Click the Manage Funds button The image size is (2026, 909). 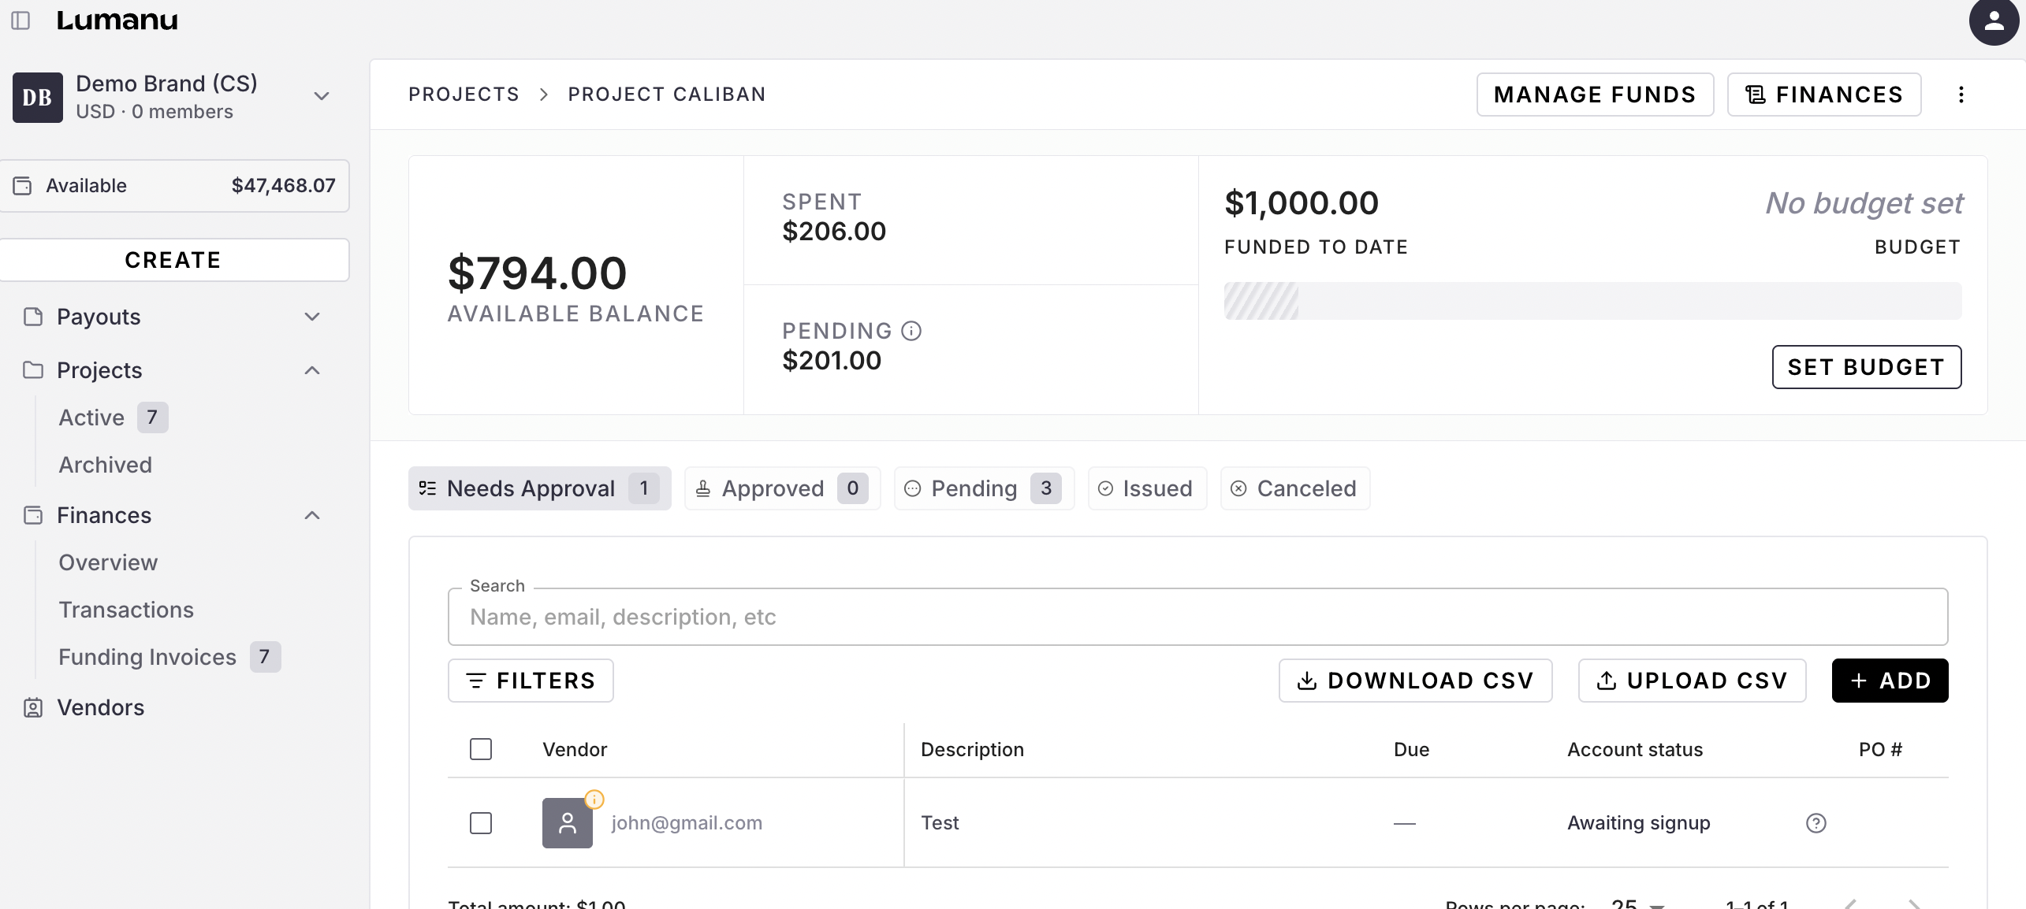(1594, 95)
